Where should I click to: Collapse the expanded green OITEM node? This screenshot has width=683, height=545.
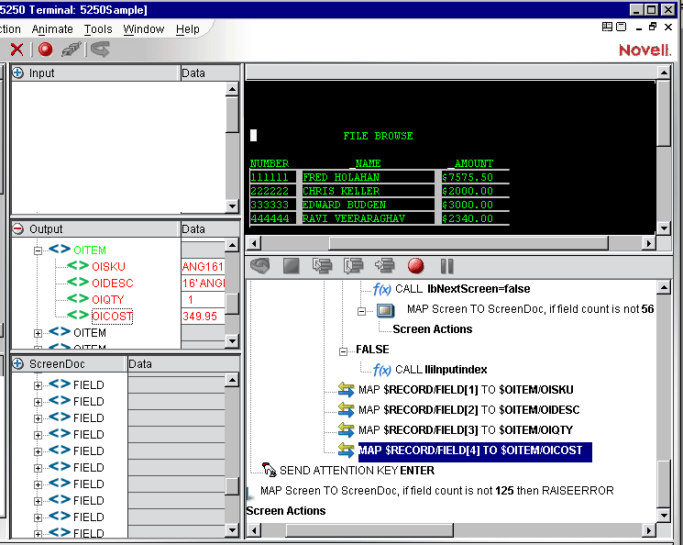[39, 250]
